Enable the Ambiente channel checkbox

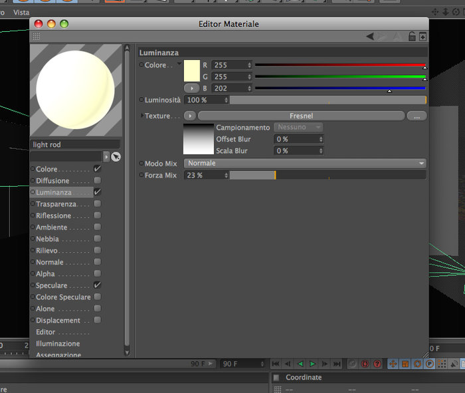(97, 227)
